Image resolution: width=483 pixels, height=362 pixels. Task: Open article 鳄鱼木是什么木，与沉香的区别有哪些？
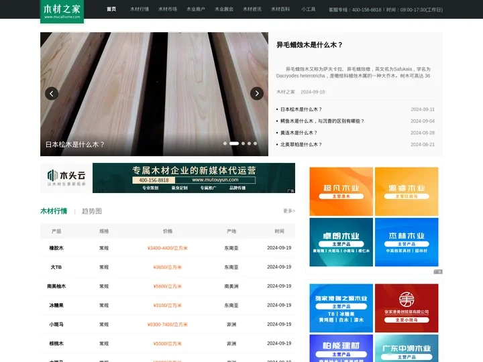(322, 121)
